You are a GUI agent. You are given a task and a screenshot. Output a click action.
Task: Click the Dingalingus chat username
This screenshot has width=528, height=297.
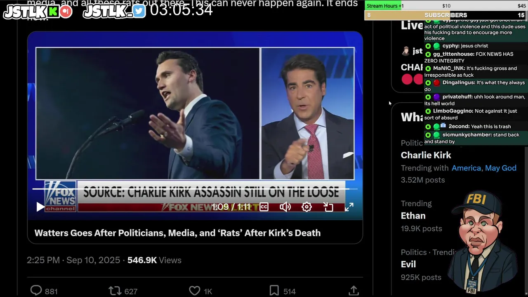[x=458, y=83]
